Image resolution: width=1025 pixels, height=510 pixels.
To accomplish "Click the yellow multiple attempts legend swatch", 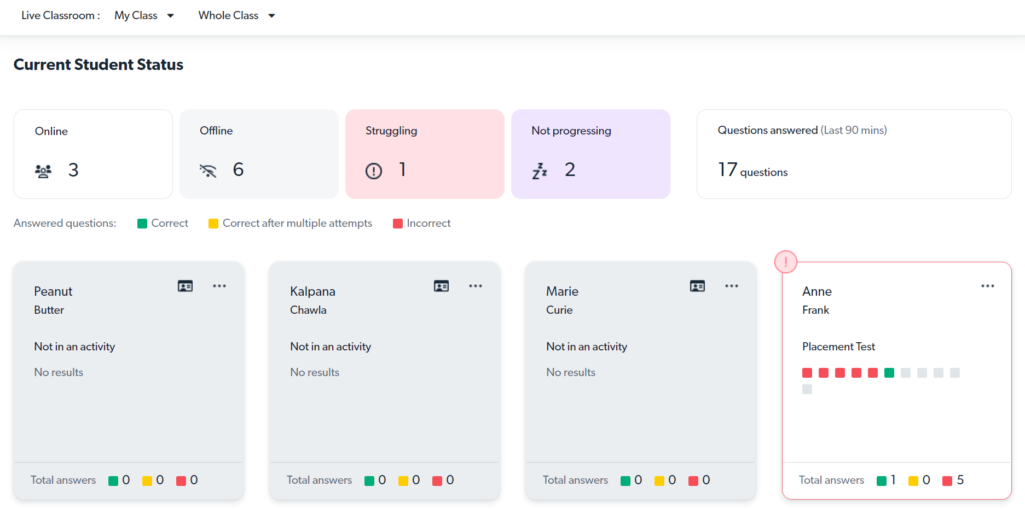I will [x=213, y=224].
